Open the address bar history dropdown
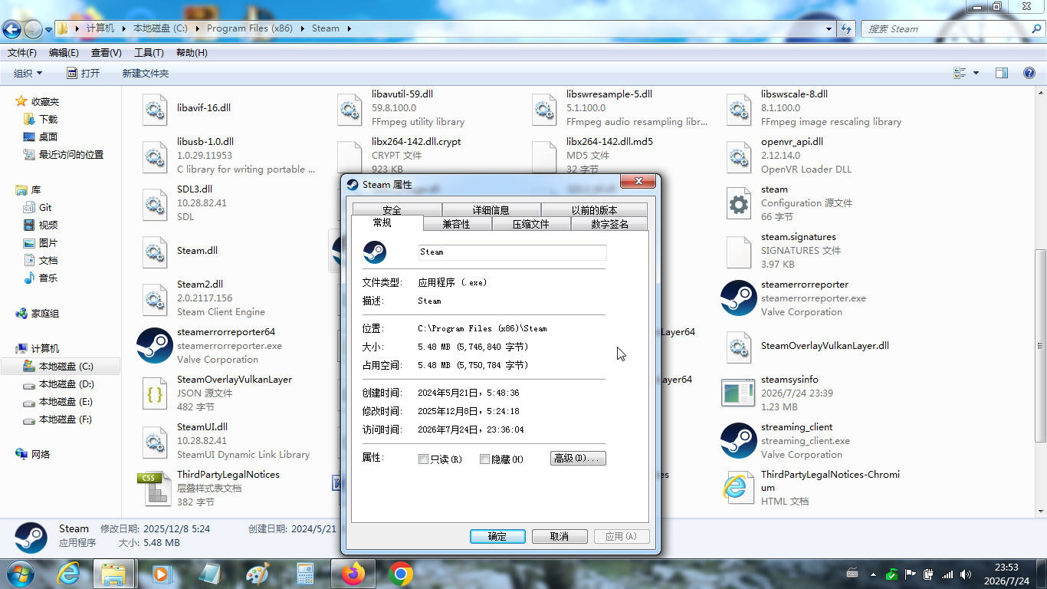Screen dimensions: 1047x589 pyautogui.click(x=829, y=29)
